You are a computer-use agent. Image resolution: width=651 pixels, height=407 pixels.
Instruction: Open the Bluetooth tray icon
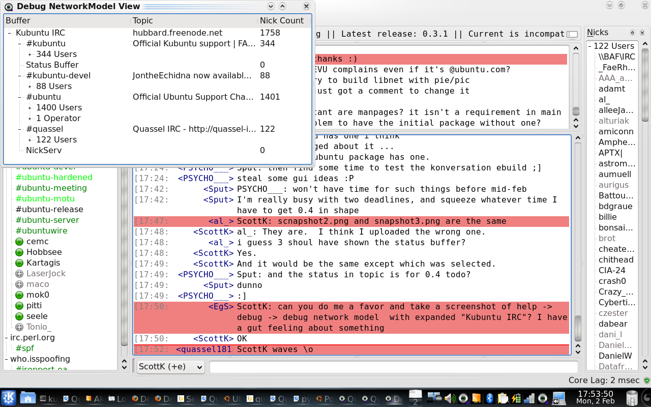coord(490,398)
